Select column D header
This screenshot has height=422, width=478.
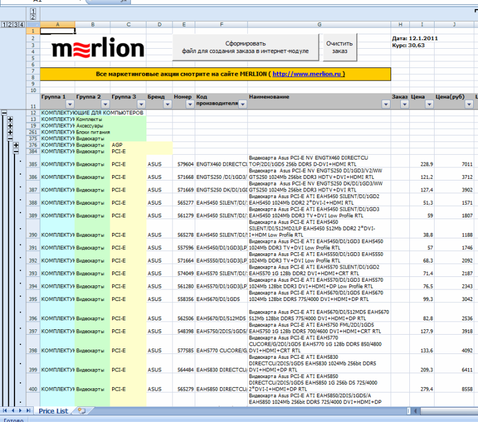tap(160, 25)
